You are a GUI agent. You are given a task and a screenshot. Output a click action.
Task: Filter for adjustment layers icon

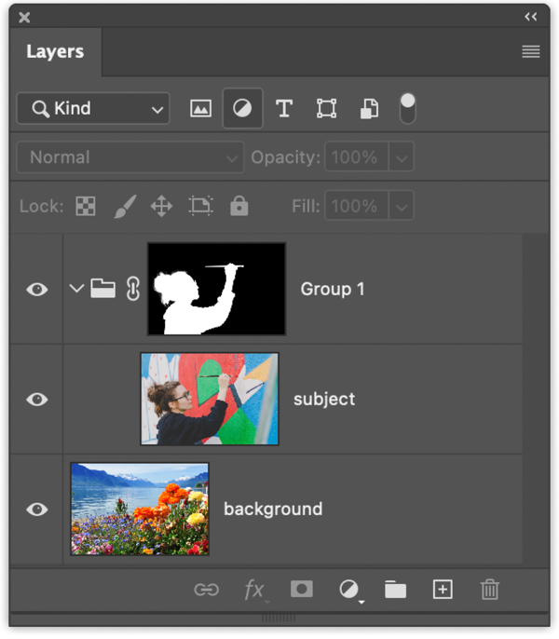[x=242, y=109]
